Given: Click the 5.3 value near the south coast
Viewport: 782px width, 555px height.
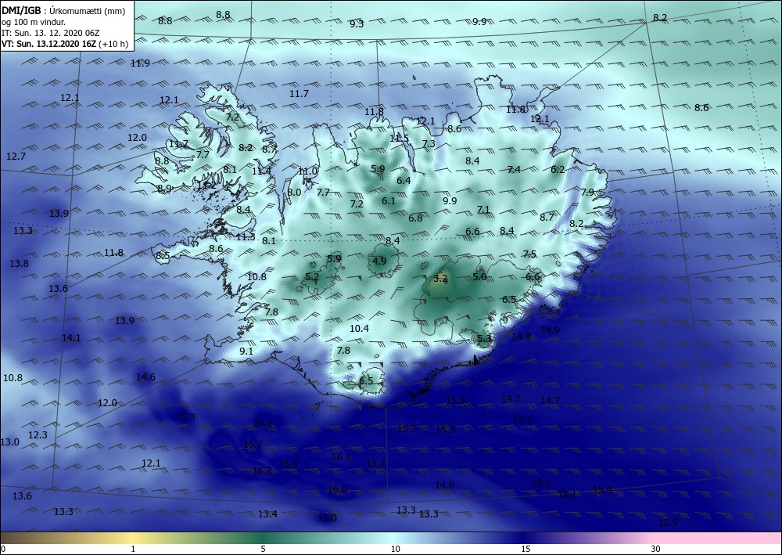Looking at the screenshot, I should coord(484,338).
